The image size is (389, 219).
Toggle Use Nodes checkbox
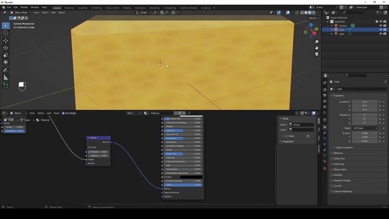(x=63, y=113)
